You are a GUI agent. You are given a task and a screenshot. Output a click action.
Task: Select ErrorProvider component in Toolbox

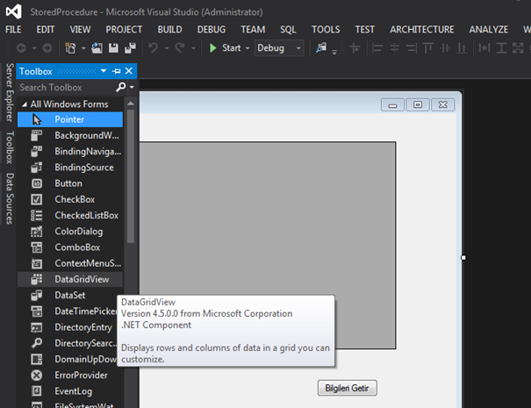coord(70,376)
